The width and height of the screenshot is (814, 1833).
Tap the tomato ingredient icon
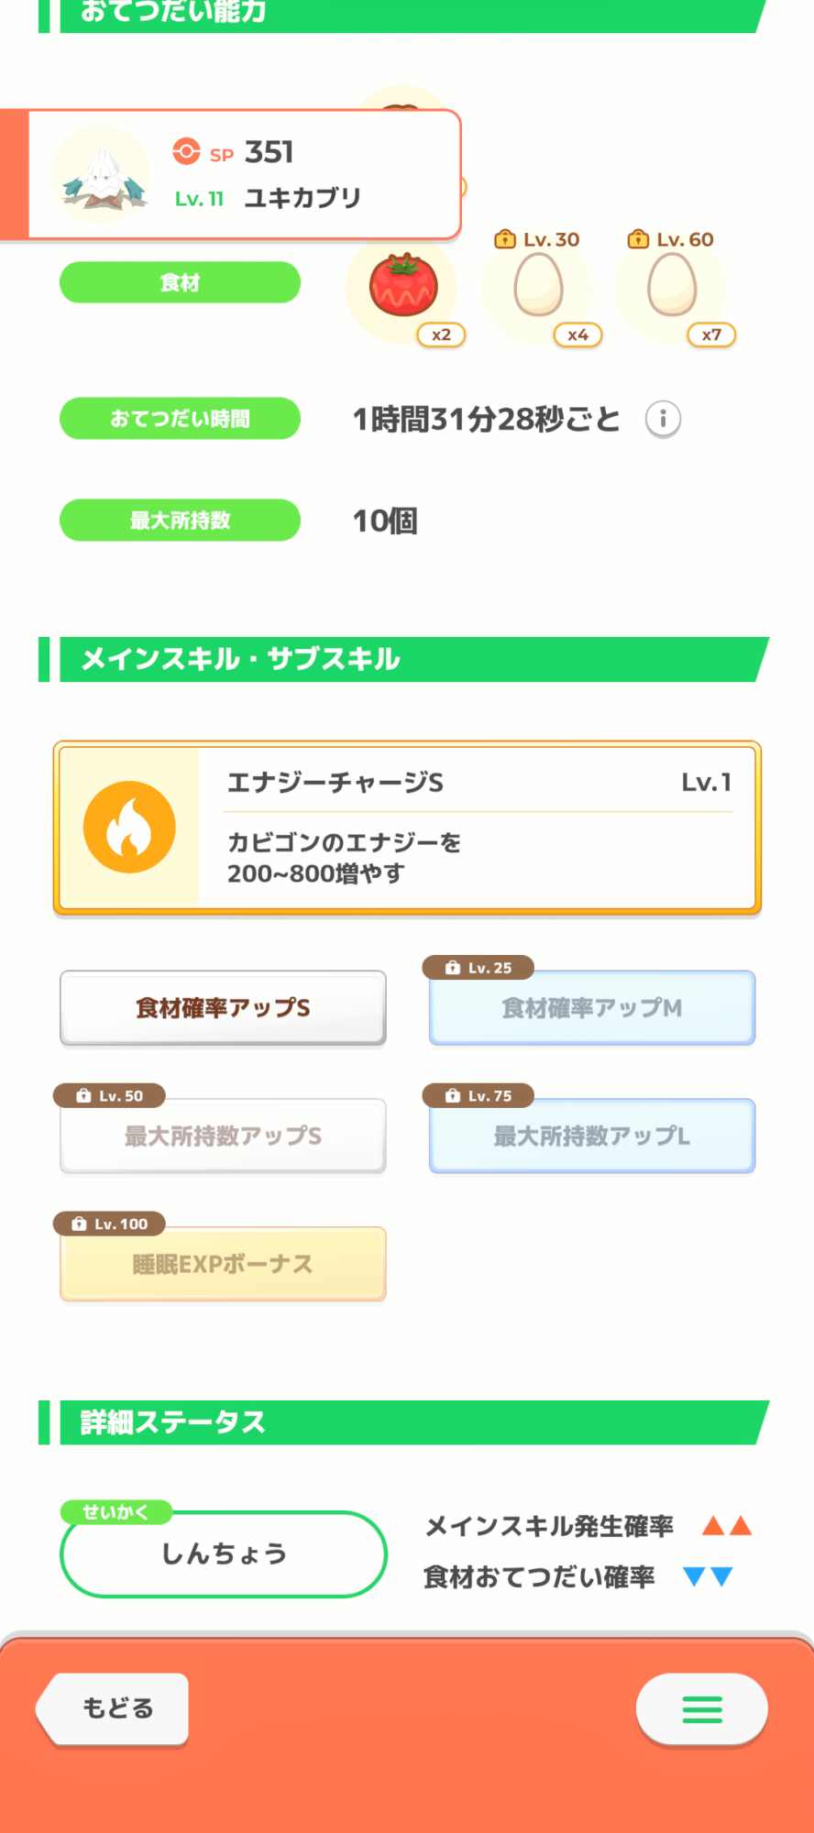pos(403,286)
